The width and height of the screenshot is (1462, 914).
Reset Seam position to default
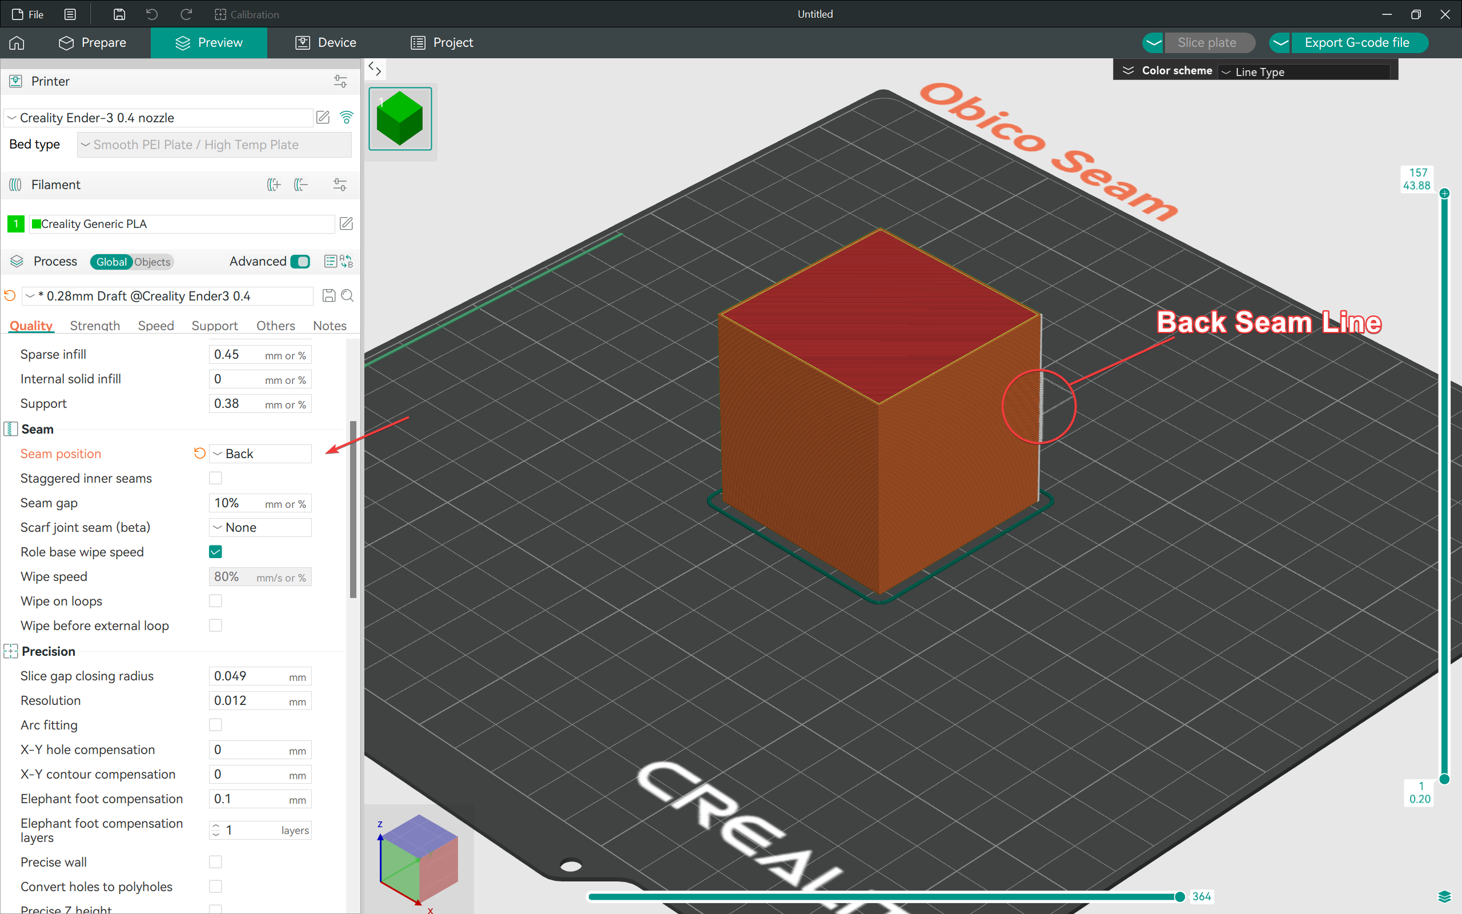(x=199, y=454)
